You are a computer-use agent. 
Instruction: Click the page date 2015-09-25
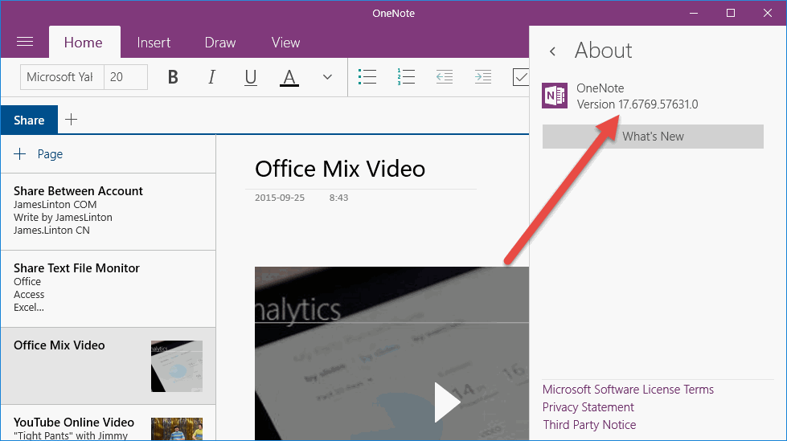(x=280, y=198)
